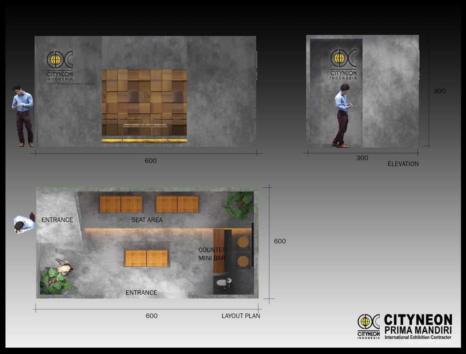Select the standing man beside the front elevation
Screen dimensions: 466x354
click(x=23, y=116)
